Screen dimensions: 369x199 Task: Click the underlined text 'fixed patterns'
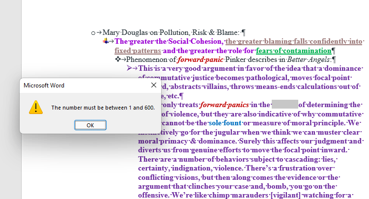coord(138,51)
